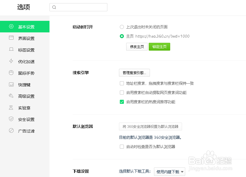Select 上次退出时未关闭的页面 radio option
The width and height of the screenshot is (246, 177).
[x=122, y=27]
